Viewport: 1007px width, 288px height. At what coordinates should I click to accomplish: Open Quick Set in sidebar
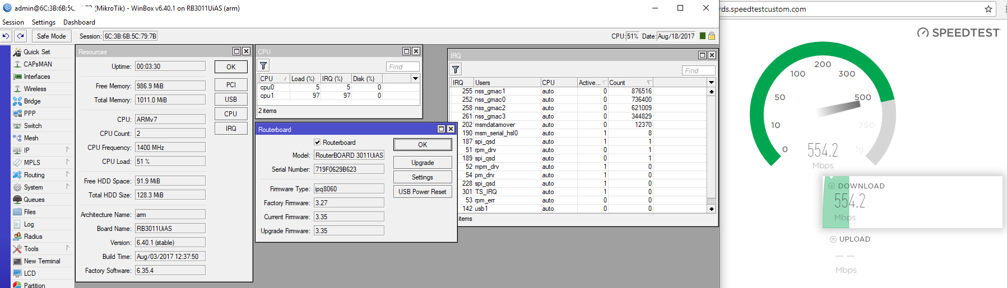tap(36, 52)
